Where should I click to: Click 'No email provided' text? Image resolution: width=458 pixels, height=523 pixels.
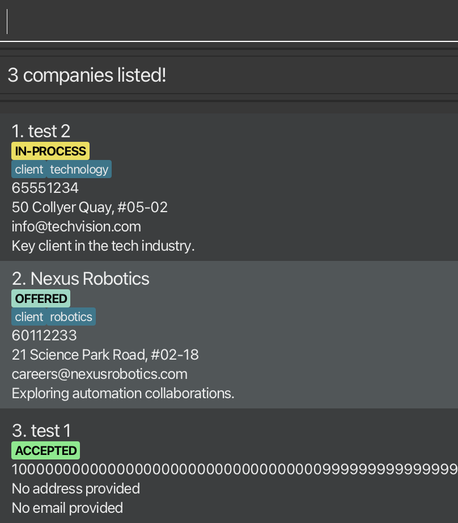tap(67, 508)
